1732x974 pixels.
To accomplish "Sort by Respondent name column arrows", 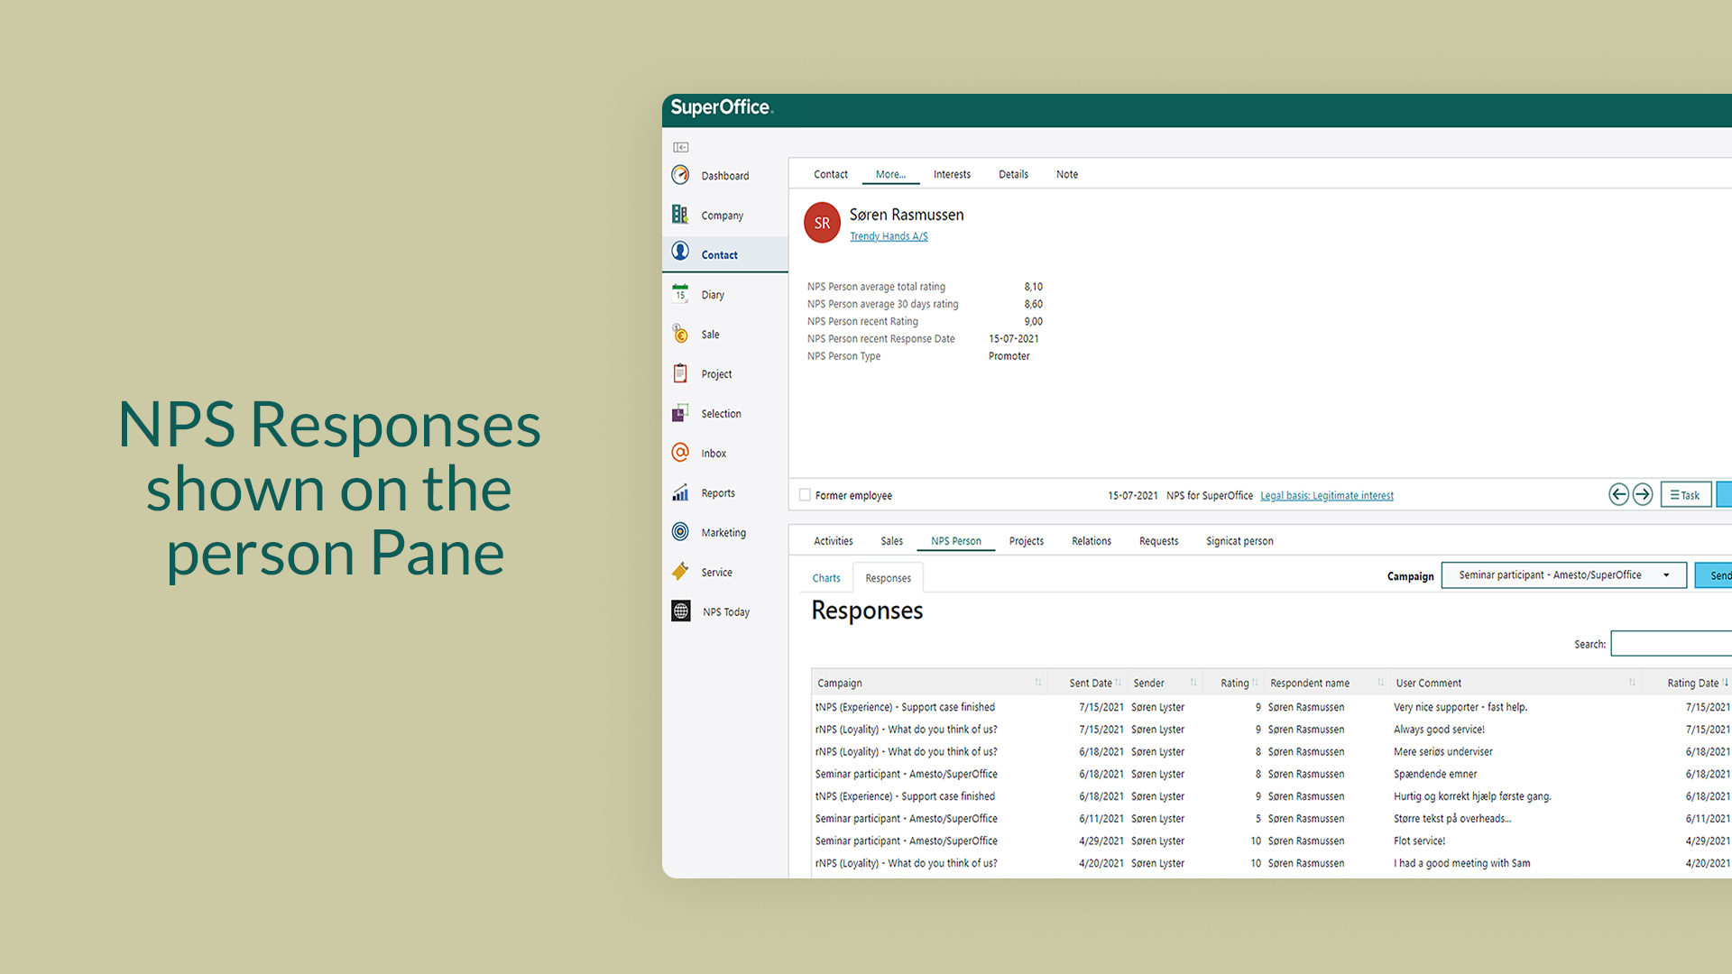I will [x=1381, y=683].
